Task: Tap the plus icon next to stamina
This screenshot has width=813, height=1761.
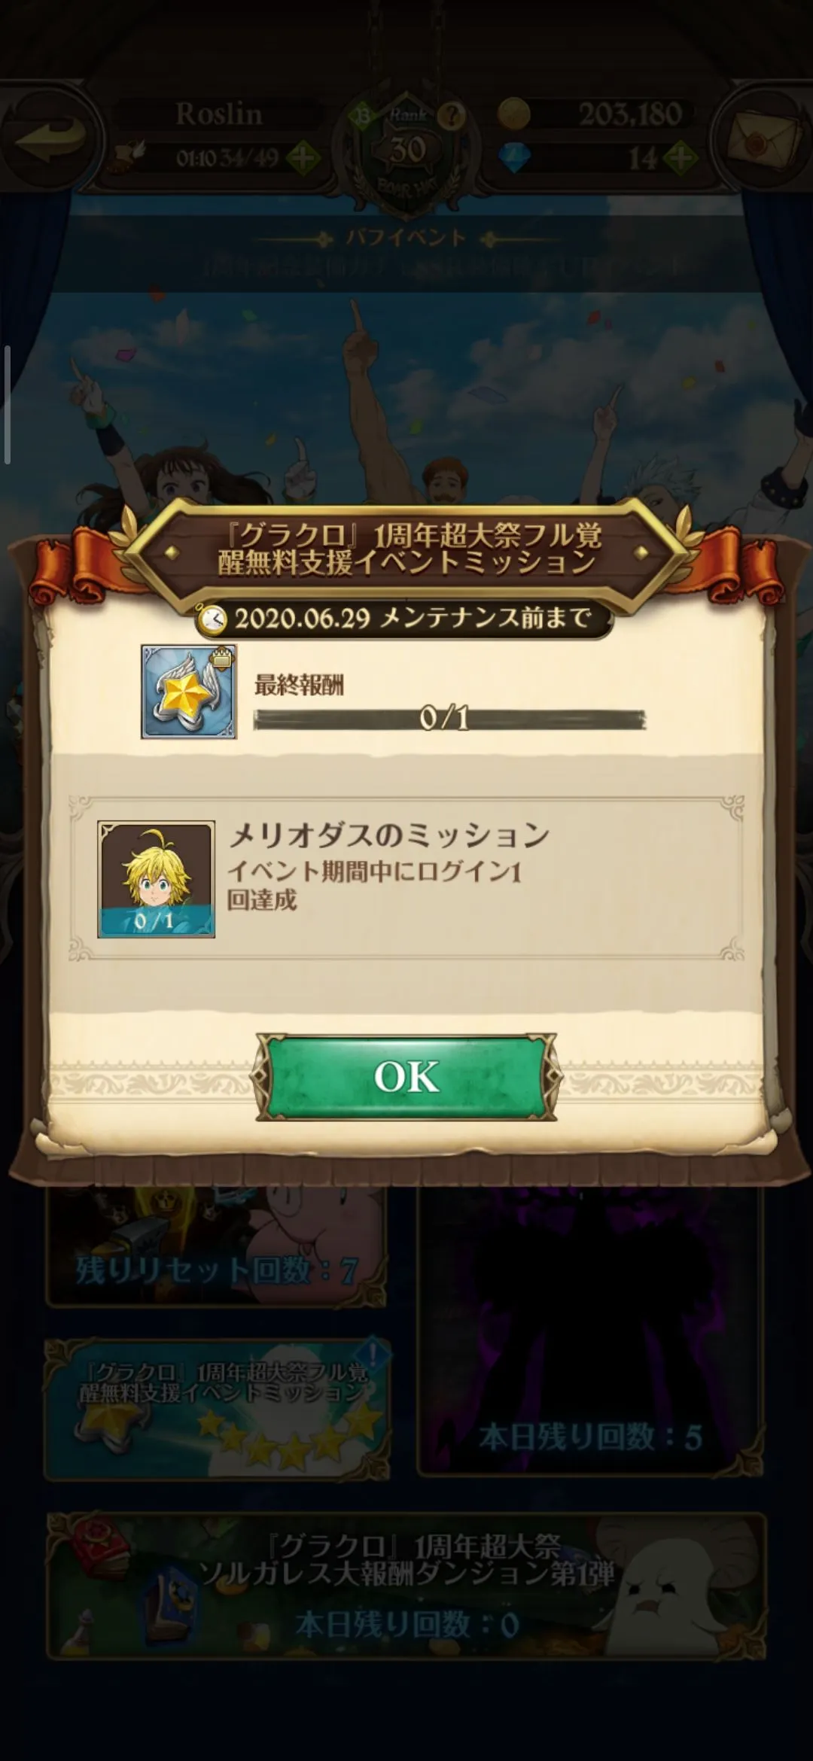Action: 303,158
